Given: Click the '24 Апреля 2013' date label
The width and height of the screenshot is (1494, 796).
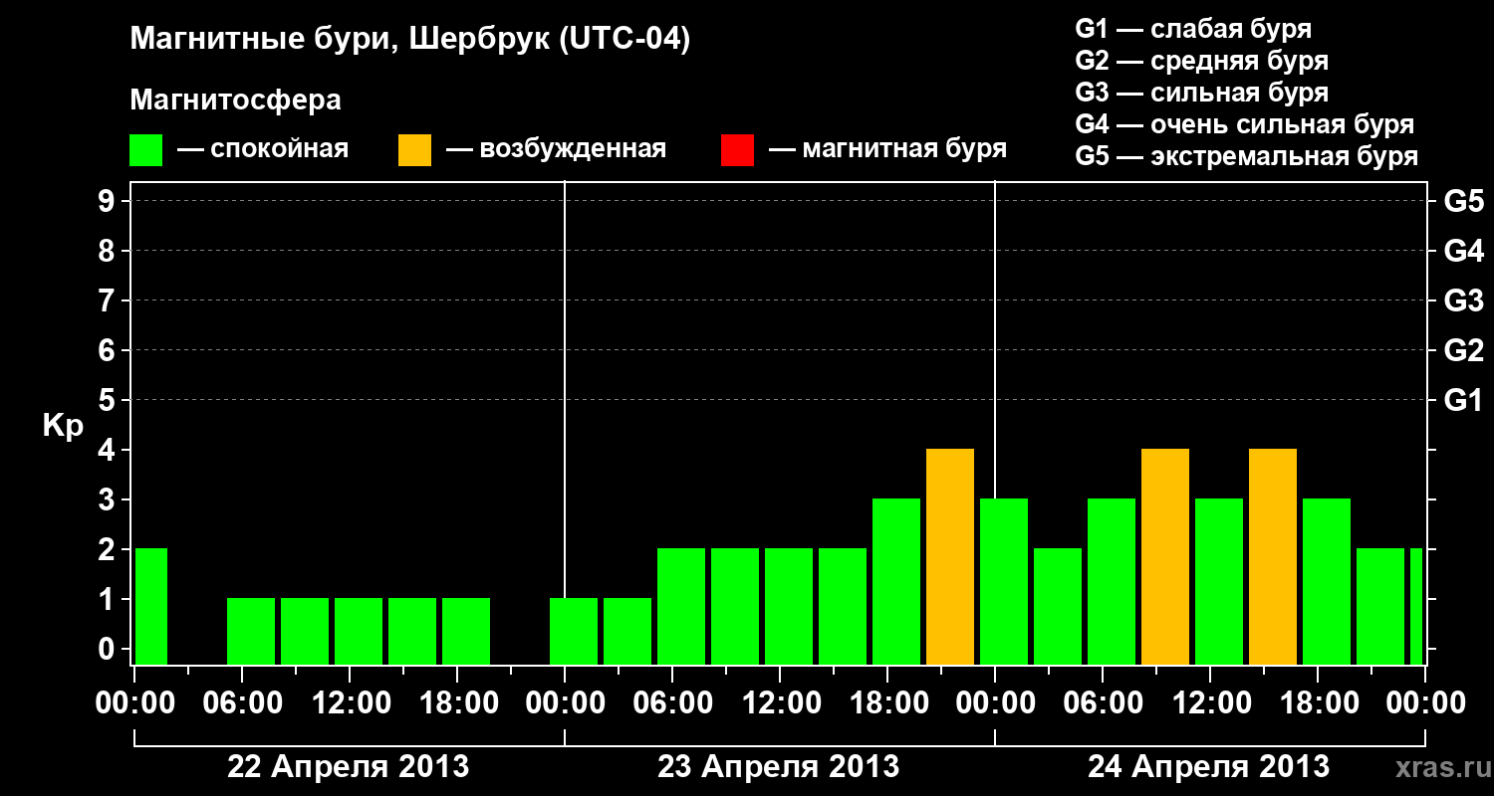Looking at the screenshot, I should (1208, 766).
